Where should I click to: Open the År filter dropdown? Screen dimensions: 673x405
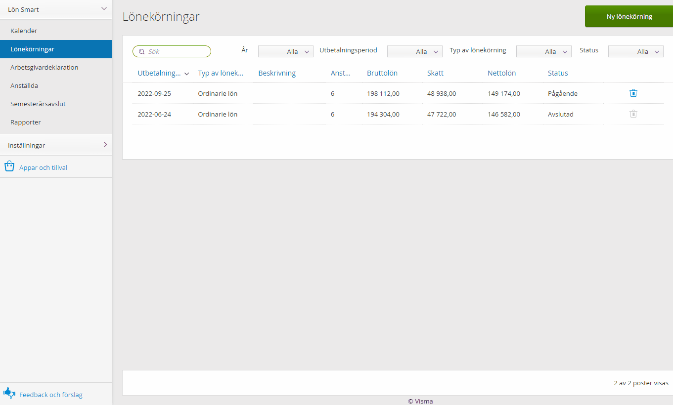point(286,51)
